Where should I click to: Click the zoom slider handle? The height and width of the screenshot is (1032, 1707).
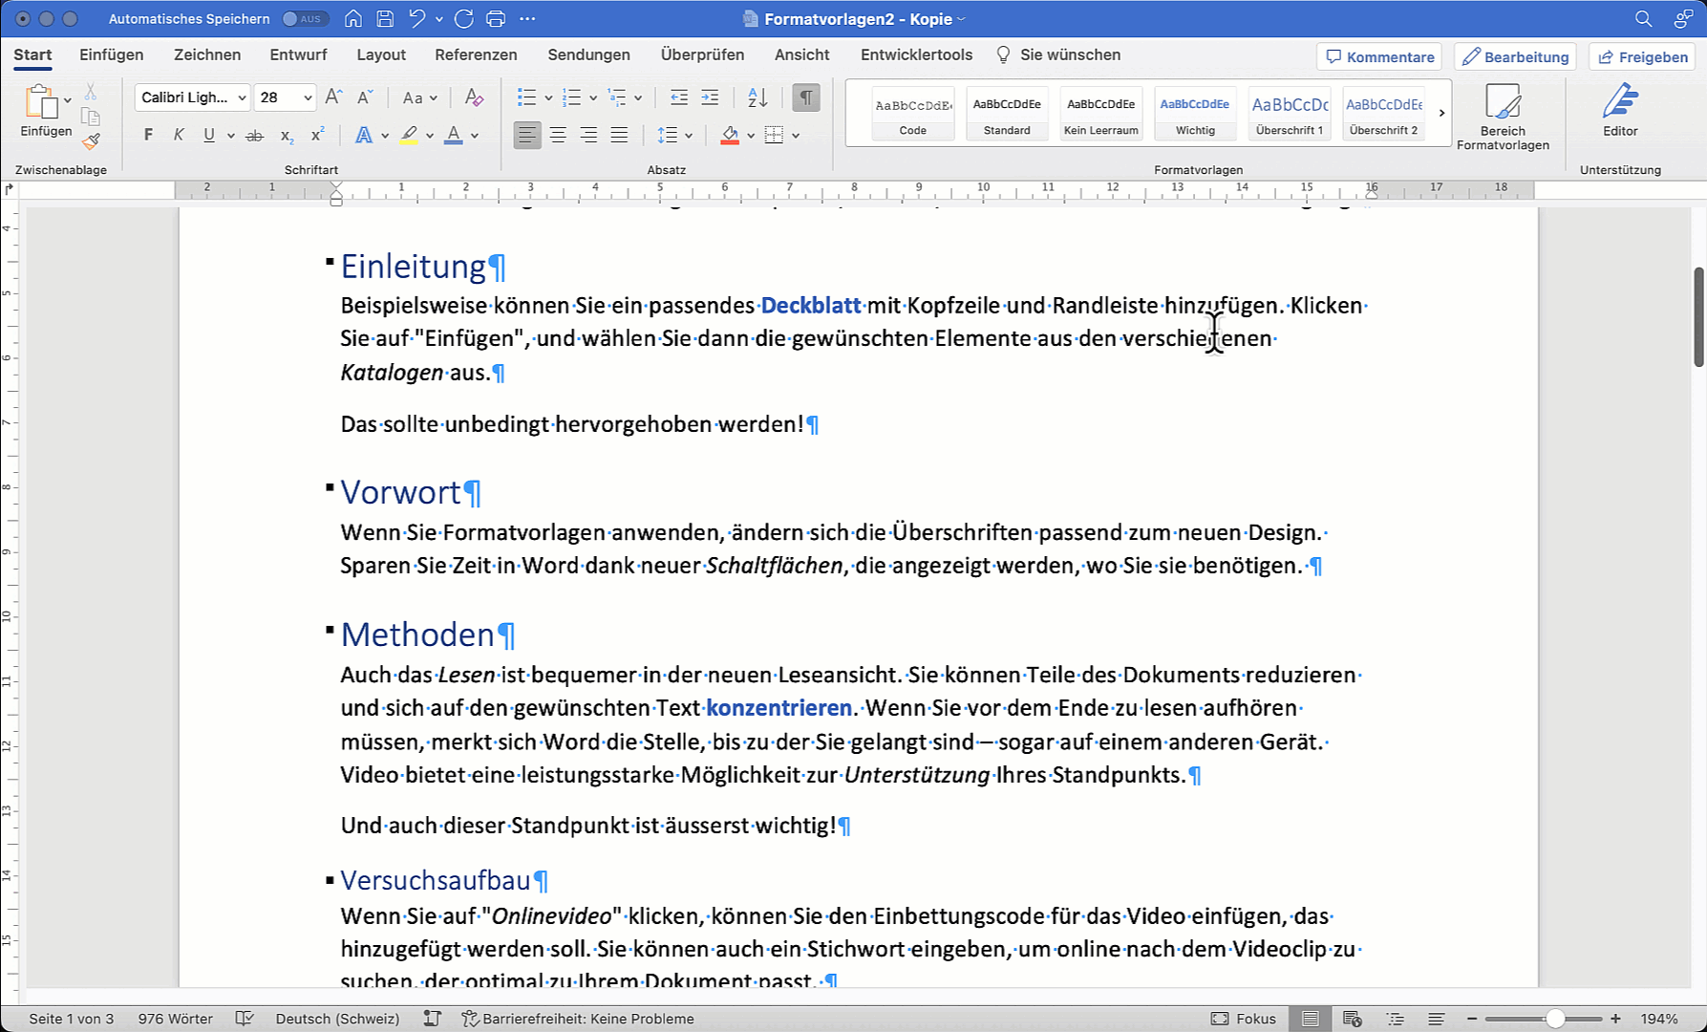click(x=1555, y=1019)
